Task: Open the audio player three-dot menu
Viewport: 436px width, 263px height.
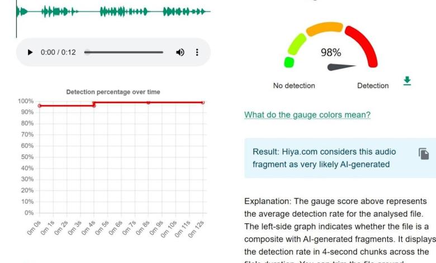Action: click(197, 53)
